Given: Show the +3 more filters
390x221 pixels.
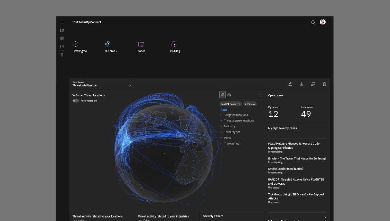Looking at the screenshot, I should point(250,104).
